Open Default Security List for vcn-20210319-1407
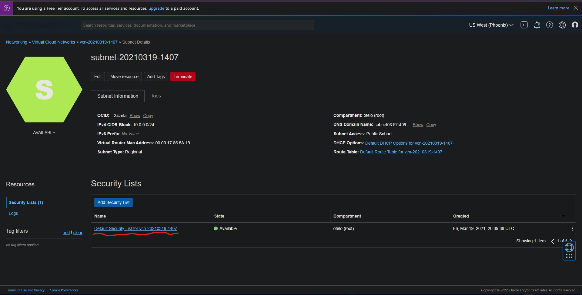The image size is (582, 295). (135, 228)
